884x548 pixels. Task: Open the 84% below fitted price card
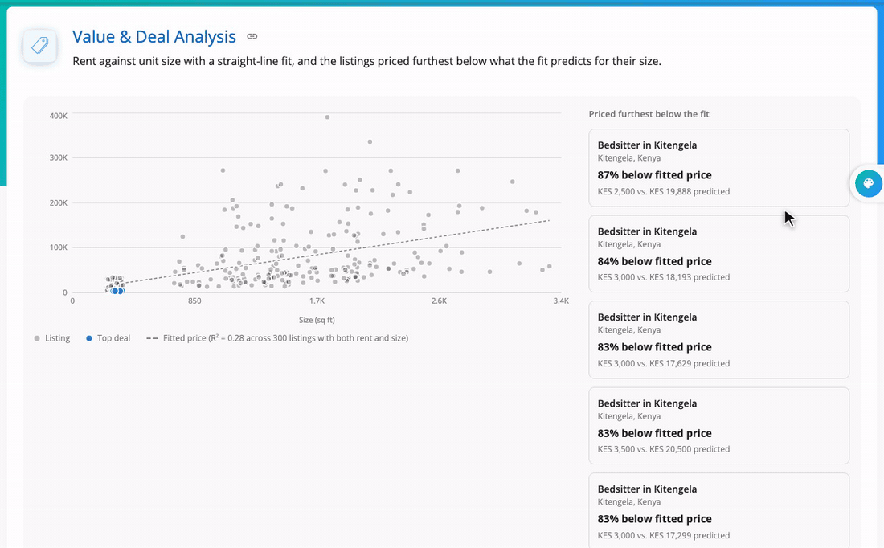coord(718,254)
